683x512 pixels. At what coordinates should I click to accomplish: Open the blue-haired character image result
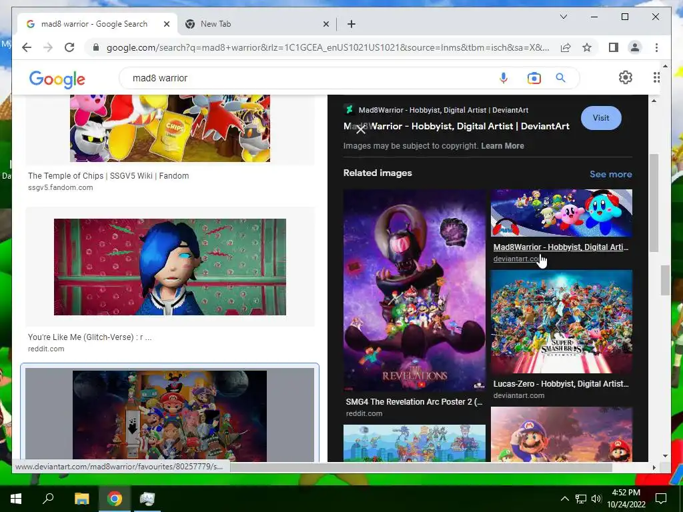point(170,267)
